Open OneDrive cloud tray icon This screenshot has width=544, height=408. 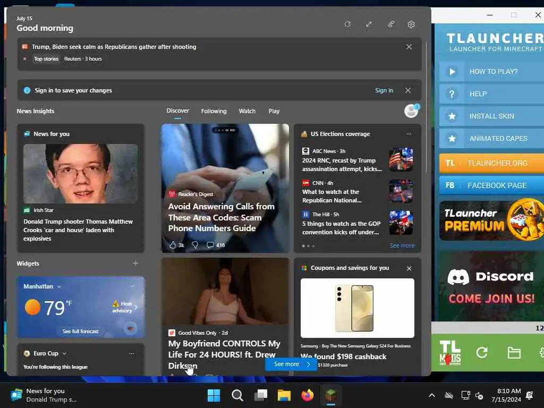pos(449,395)
